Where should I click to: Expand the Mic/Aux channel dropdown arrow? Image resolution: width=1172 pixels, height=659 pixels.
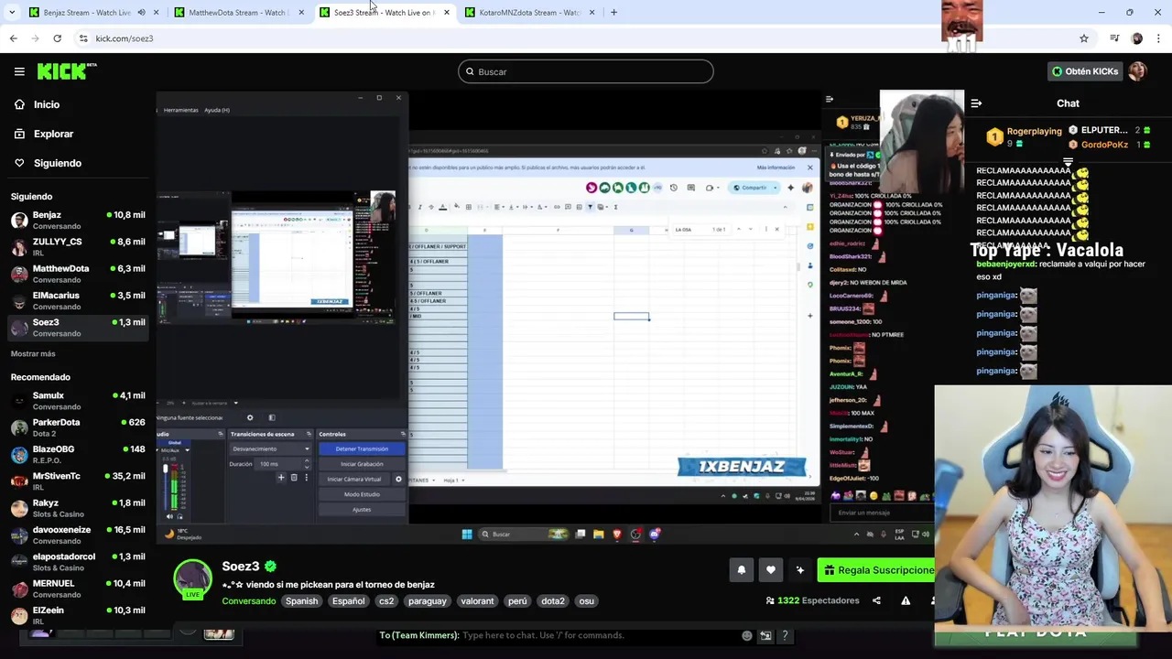tap(187, 450)
